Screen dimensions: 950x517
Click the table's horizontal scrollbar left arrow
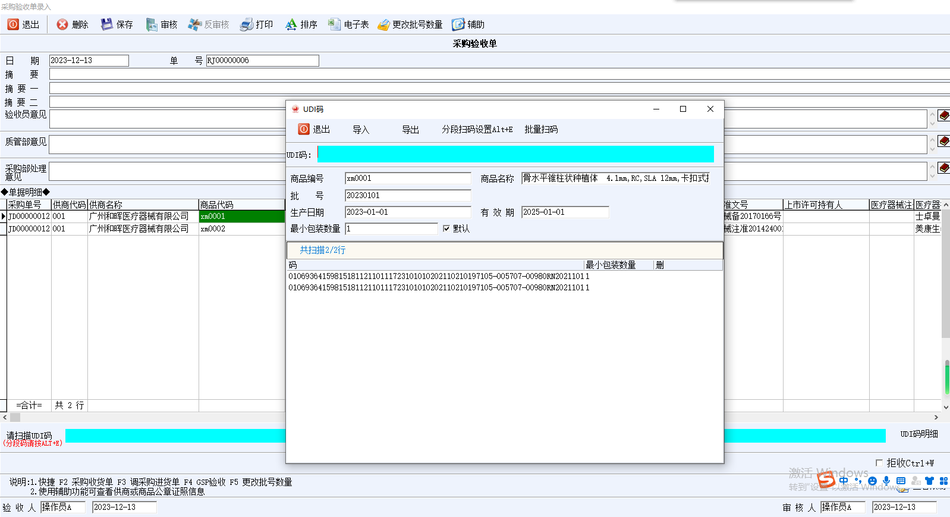(5, 418)
